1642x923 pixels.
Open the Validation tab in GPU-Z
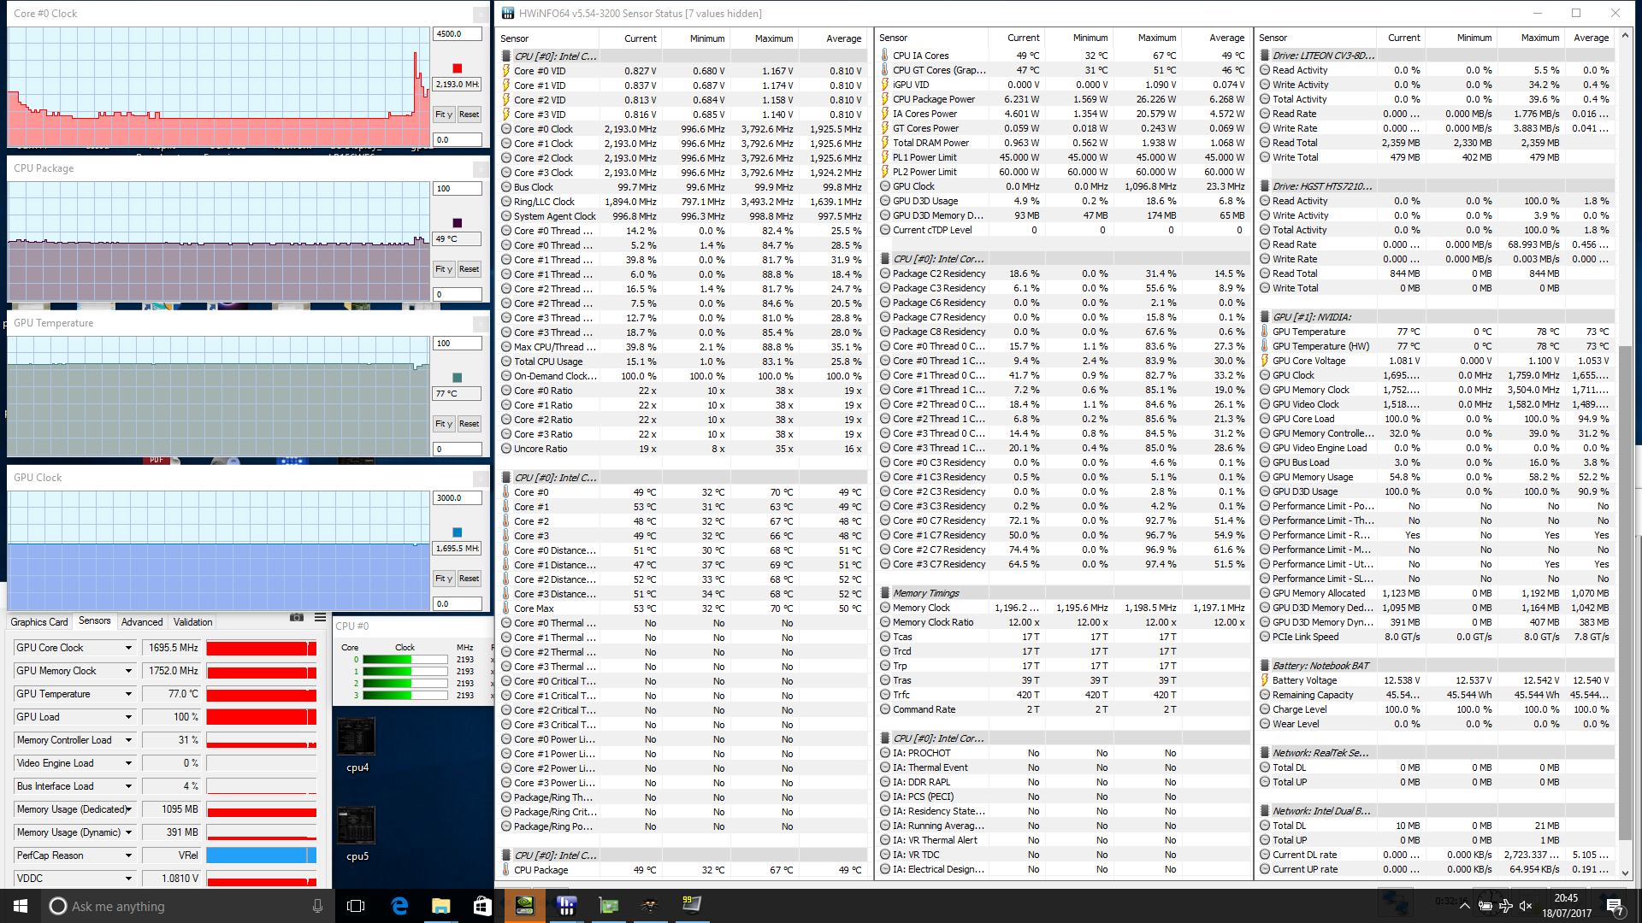pyautogui.click(x=192, y=622)
